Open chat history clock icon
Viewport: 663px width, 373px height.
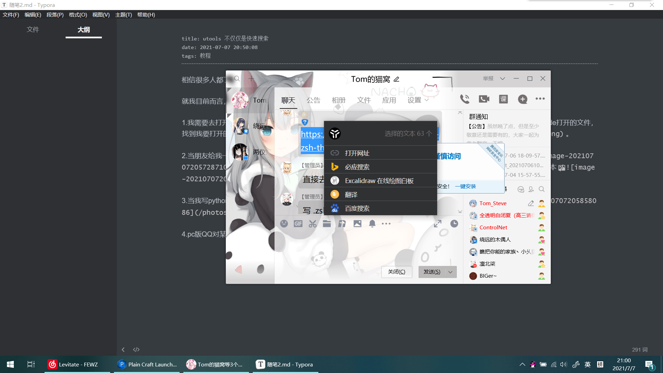click(454, 224)
